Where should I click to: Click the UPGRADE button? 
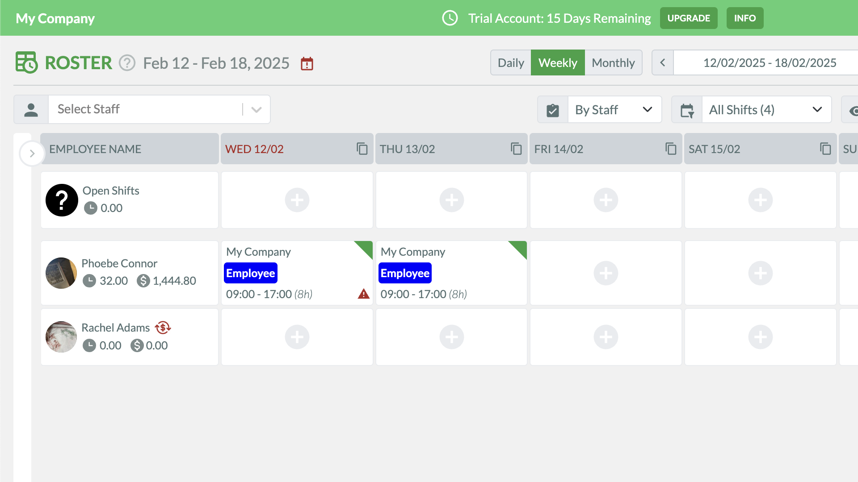point(688,18)
